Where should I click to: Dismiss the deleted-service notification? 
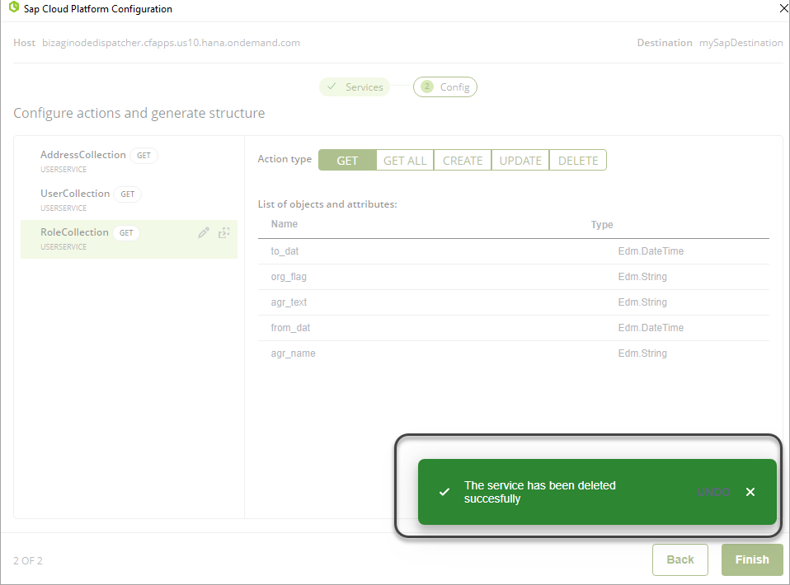(x=750, y=492)
